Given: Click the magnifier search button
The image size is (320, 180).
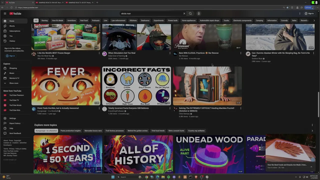Looking at the screenshot, I should 190,13.
